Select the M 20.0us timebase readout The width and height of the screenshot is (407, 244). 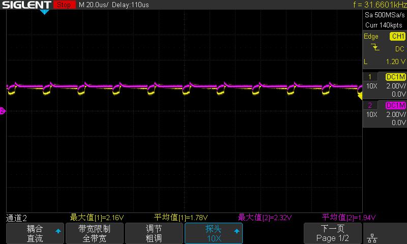[x=93, y=5]
